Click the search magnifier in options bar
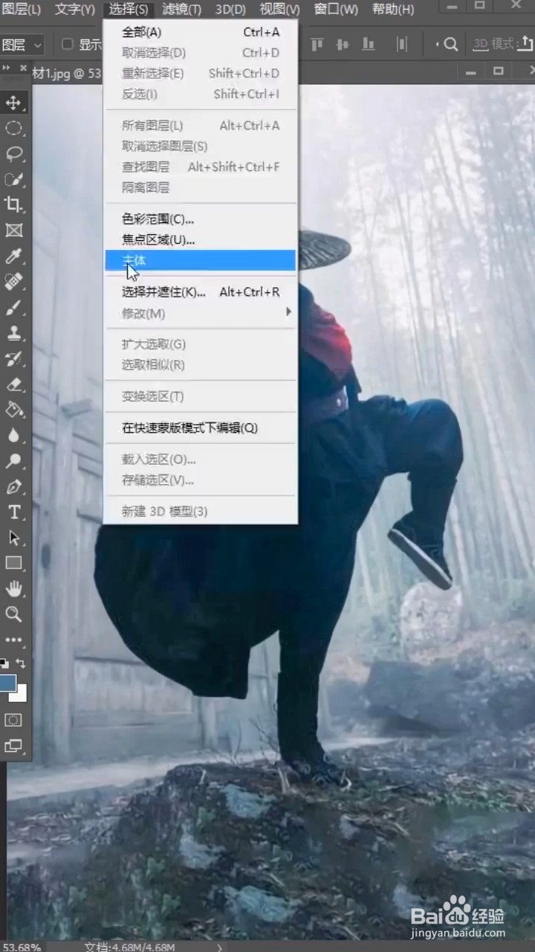Viewport: 535px width, 952px height. pyautogui.click(x=451, y=45)
